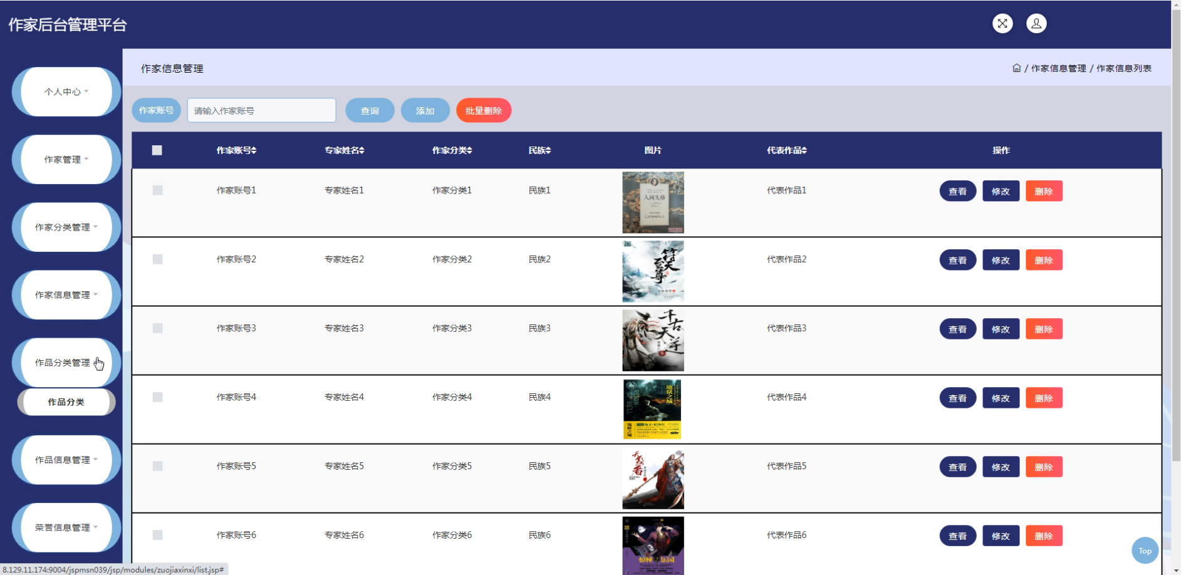This screenshot has width=1181, height=575.
Task: Click the 添加 add button
Action: click(x=425, y=110)
